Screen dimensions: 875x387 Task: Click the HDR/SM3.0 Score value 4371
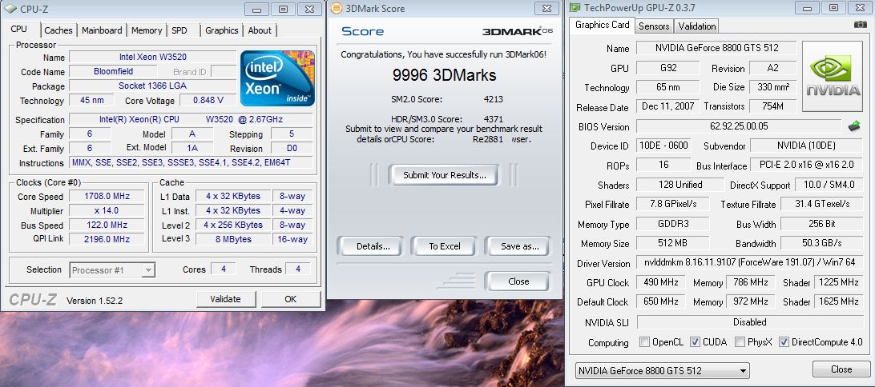494,118
